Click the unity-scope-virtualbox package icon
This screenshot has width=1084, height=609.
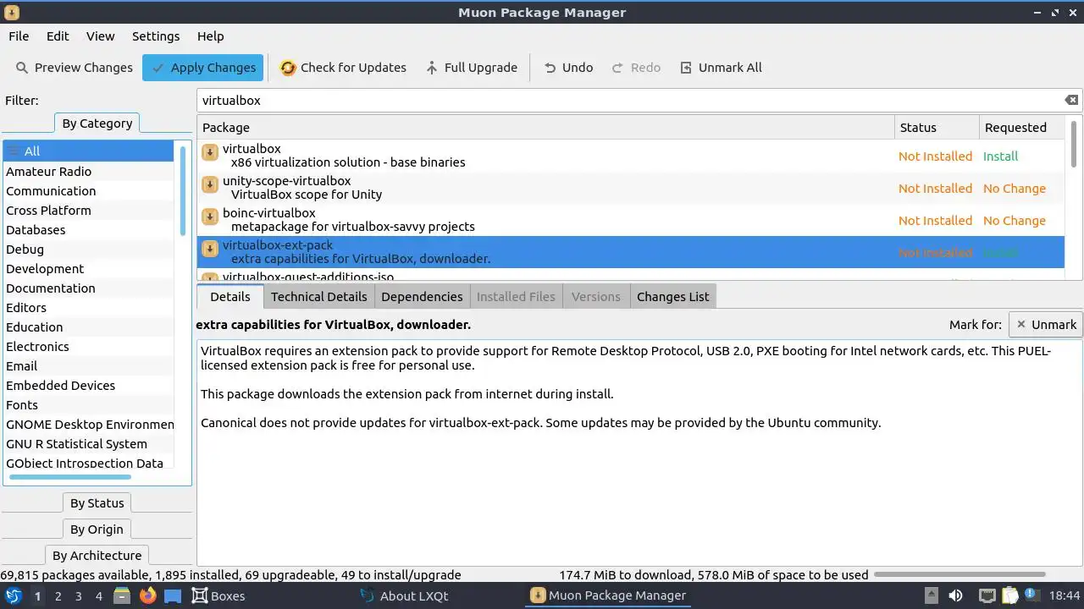(209, 184)
